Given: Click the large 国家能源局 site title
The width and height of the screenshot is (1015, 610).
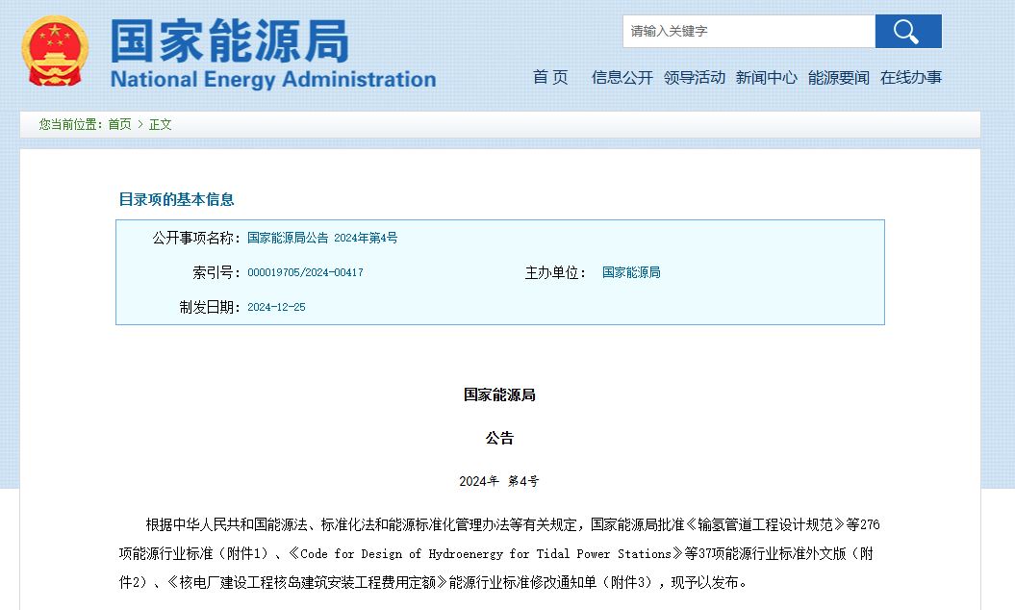Looking at the screenshot, I should pyautogui.click(x=229, y=41).
